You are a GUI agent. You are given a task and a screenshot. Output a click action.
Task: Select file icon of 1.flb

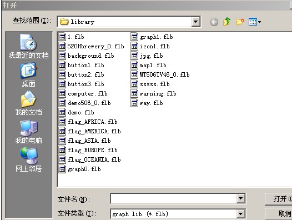62,37
